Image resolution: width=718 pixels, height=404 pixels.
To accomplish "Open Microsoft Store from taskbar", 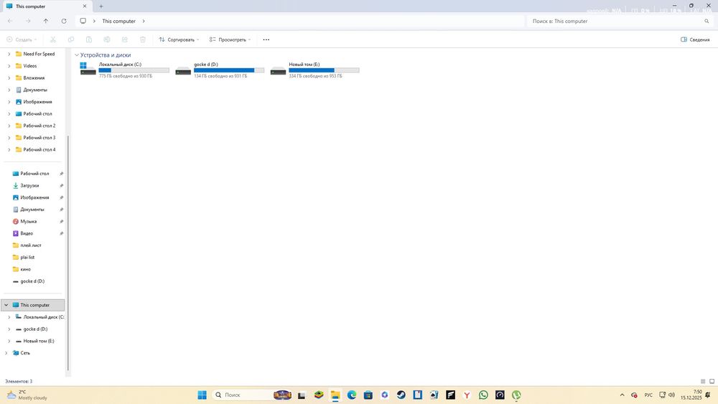I will pyautogui.click(x=368, y=395).
